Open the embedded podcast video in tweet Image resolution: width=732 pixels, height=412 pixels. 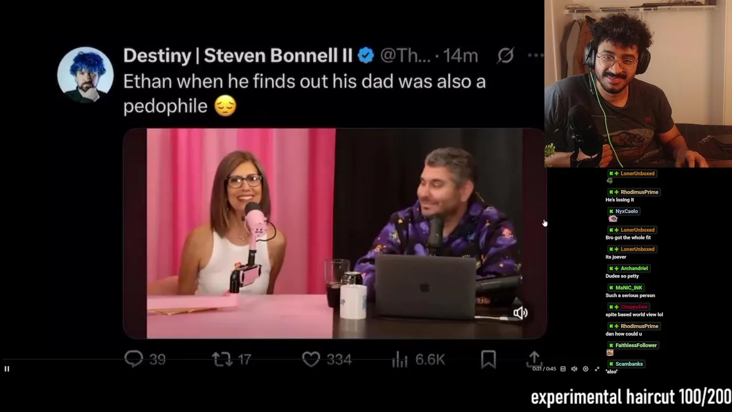coord(335,233)
